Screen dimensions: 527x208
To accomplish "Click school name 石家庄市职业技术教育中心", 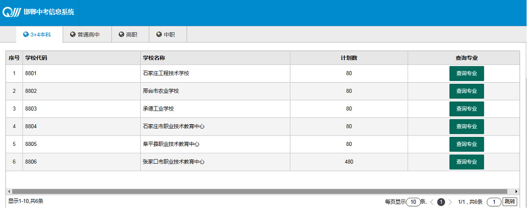I will [x=174, y=126].
